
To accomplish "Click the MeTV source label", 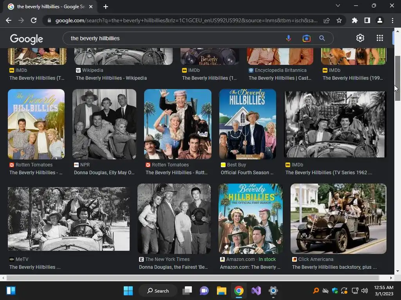I will pos(22,259).
